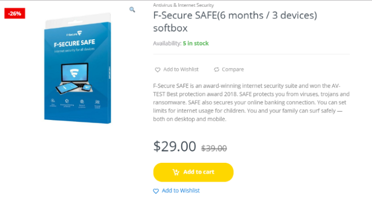The image size is (372, 200).
Task: Click the heart icon beside the grey Add to Wishlist
Action: pos(158,70)
